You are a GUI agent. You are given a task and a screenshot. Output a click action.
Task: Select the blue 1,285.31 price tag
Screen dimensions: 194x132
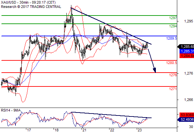[x=187, y=51]
